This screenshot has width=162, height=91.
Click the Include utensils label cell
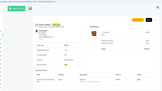pyautogui.click(x=49, y=55)
